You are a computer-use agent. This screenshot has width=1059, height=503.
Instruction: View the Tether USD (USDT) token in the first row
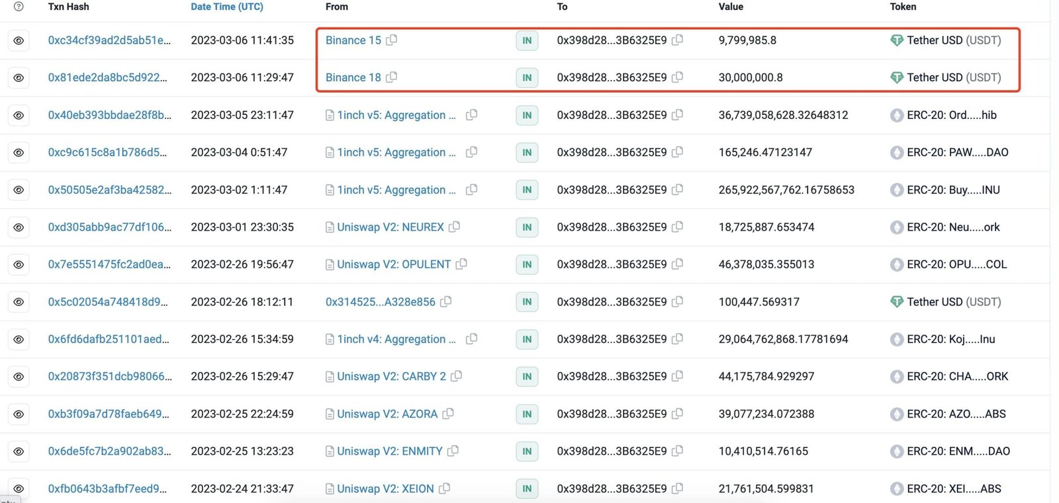pos(953,40)
